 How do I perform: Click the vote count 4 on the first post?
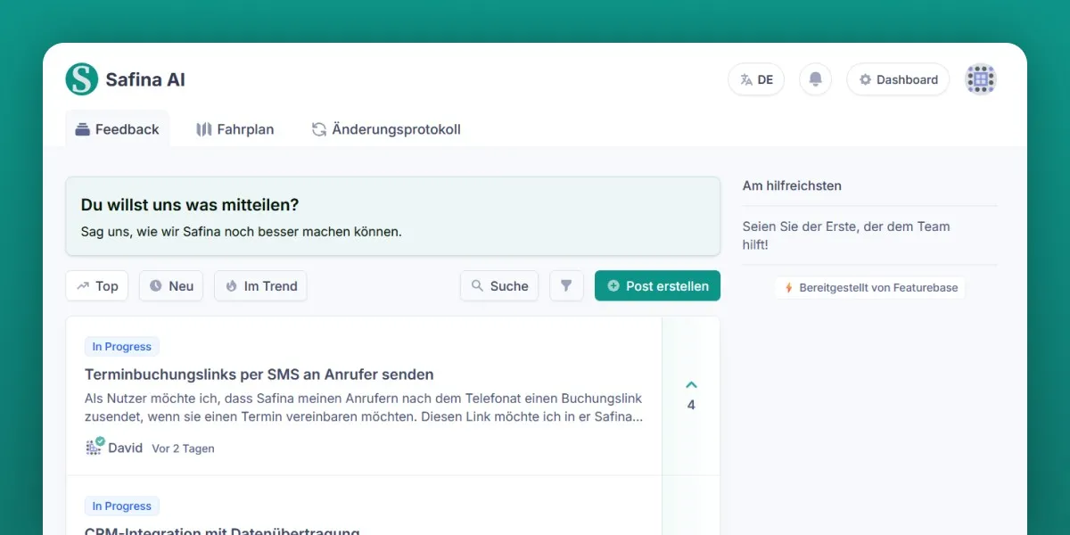coord(691,404)
